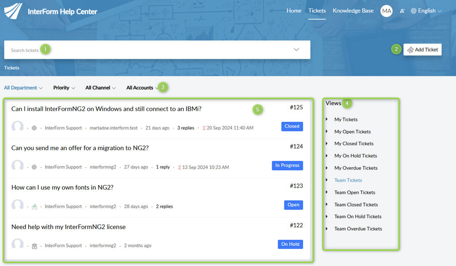
Task: Go to the Home tab
Action: click(294, 11)
